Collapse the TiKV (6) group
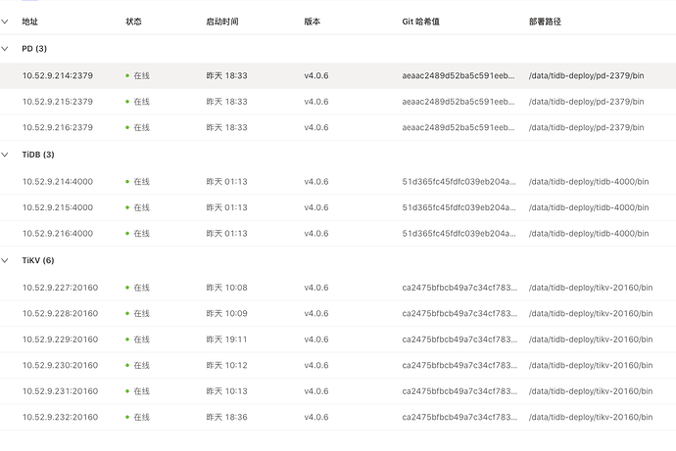Viewport: 676px width, 451px height. coord(5,260)
